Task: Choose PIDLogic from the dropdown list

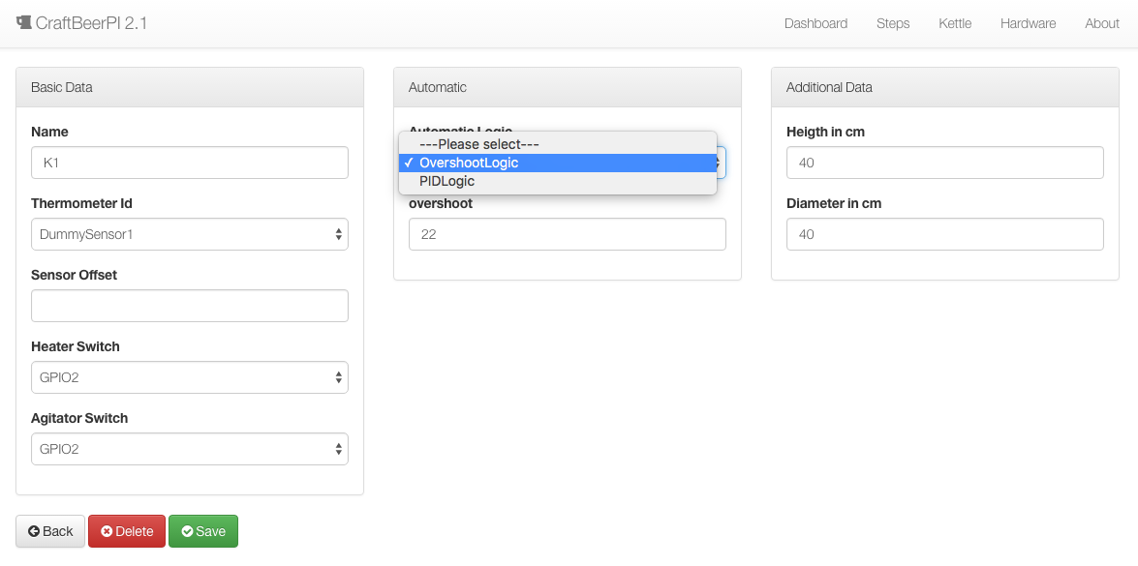Action: pos(446,181)
